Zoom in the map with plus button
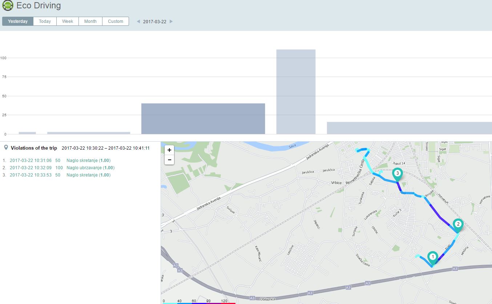 [169, 150]
